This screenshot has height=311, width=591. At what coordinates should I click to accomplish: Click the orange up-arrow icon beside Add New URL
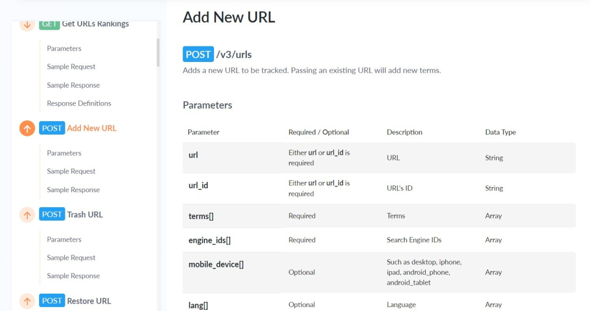click(27, 128)
